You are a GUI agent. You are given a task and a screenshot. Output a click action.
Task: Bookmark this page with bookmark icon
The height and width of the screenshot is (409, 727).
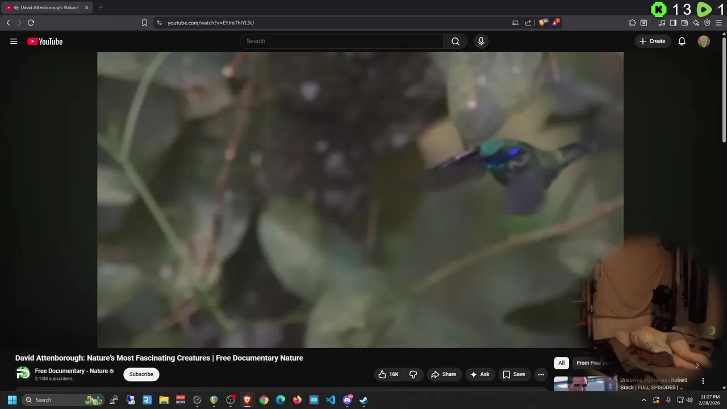(144, 23)
